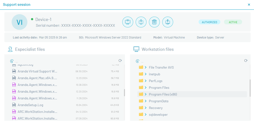
Task: Select the Recovery folder
Action: tap(156, 108)
